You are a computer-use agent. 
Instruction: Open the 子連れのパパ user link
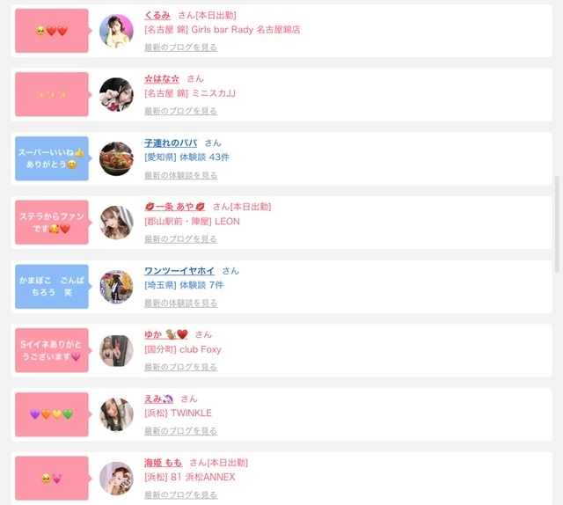[x=171, y=143]
